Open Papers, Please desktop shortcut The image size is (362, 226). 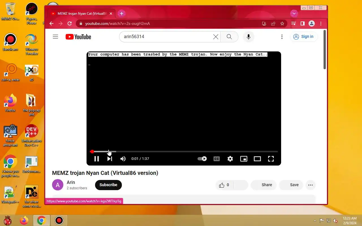pyautogui.click(x=31, y=14)
